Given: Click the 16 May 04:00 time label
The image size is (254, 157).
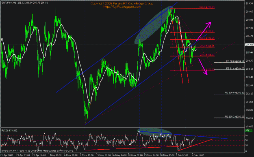Looking at the screenshot, I should coord(119,155).
